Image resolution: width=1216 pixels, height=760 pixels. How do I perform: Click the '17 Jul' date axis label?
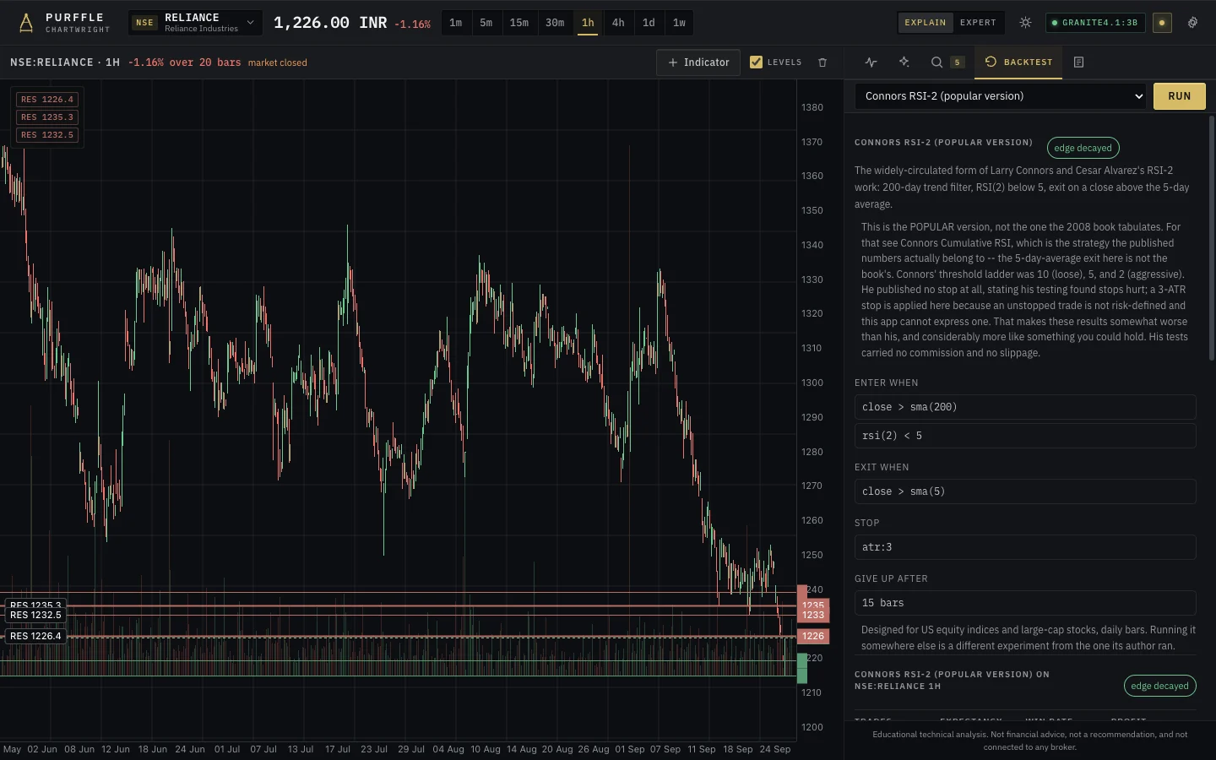click(338, 749)
